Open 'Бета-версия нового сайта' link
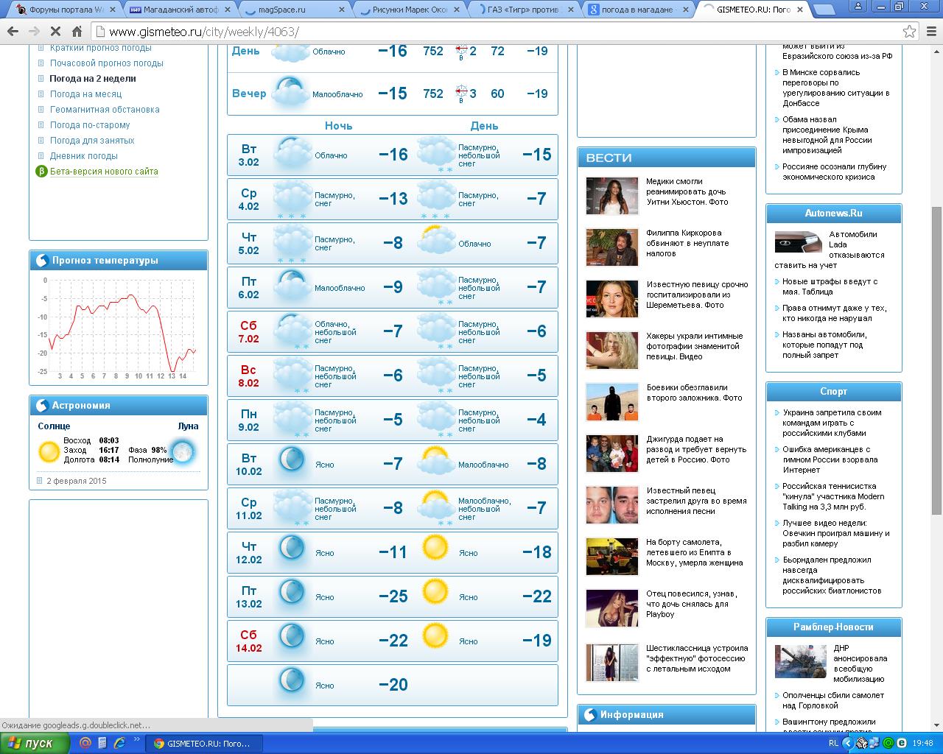 tap(104, 172)
